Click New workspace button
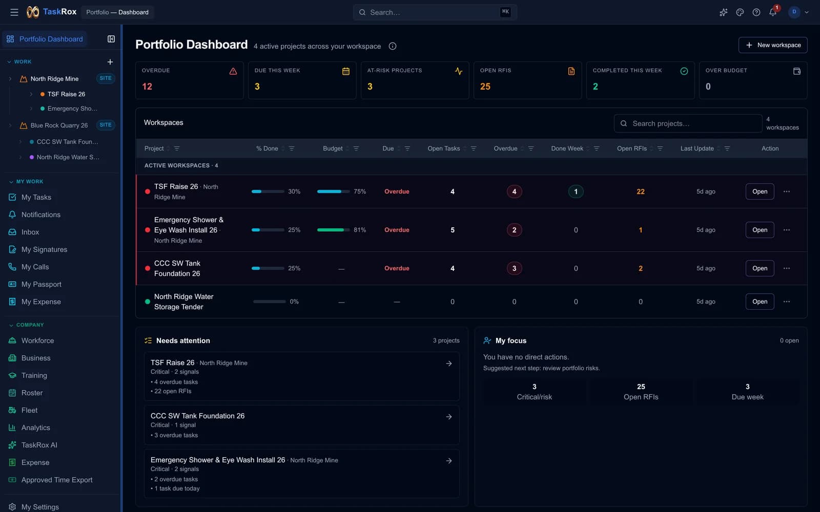This screenshot has height=512, width=820. [773, 45]
